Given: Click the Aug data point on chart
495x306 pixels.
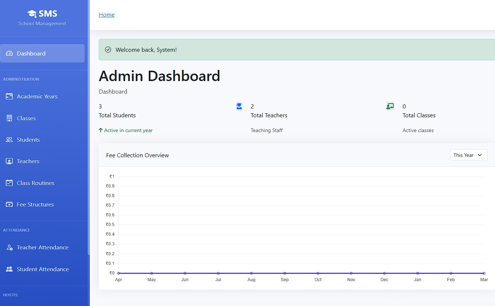Looking at the screenshot, I should [x=251, y=273].
